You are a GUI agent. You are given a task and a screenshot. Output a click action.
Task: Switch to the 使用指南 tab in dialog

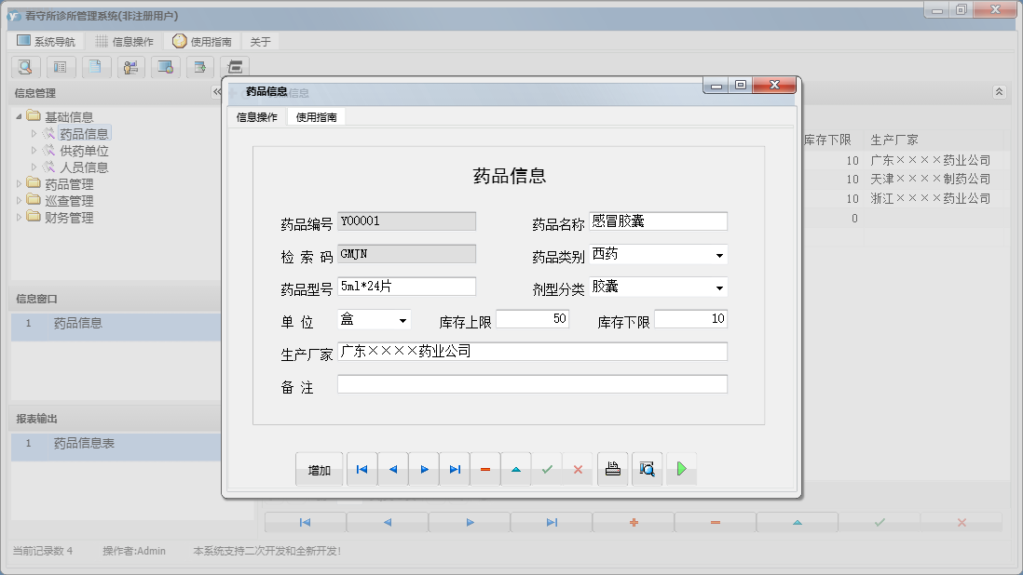(x=318, y=117)
